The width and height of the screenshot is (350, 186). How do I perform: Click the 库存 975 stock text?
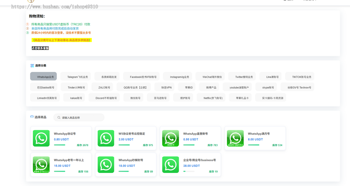tap(148, 145)
